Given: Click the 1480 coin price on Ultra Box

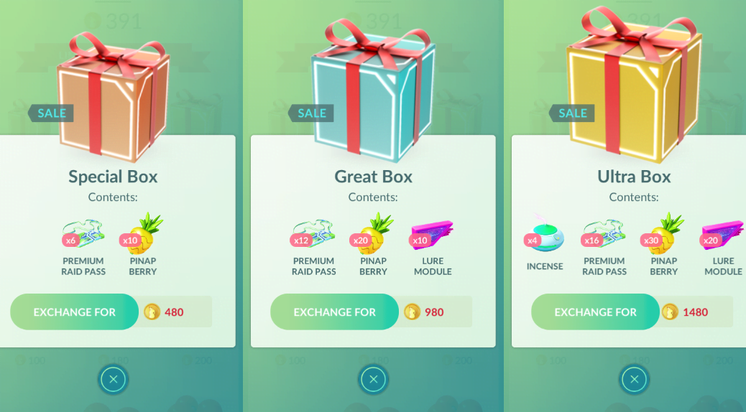Looking at the screenshot, I should pyautogui.click(x=695, y=312).
